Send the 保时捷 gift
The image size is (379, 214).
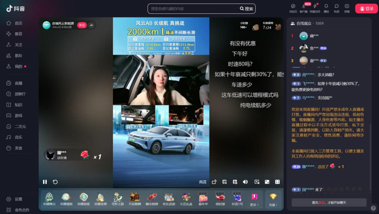pyautogui.click(x=220, y=199)
